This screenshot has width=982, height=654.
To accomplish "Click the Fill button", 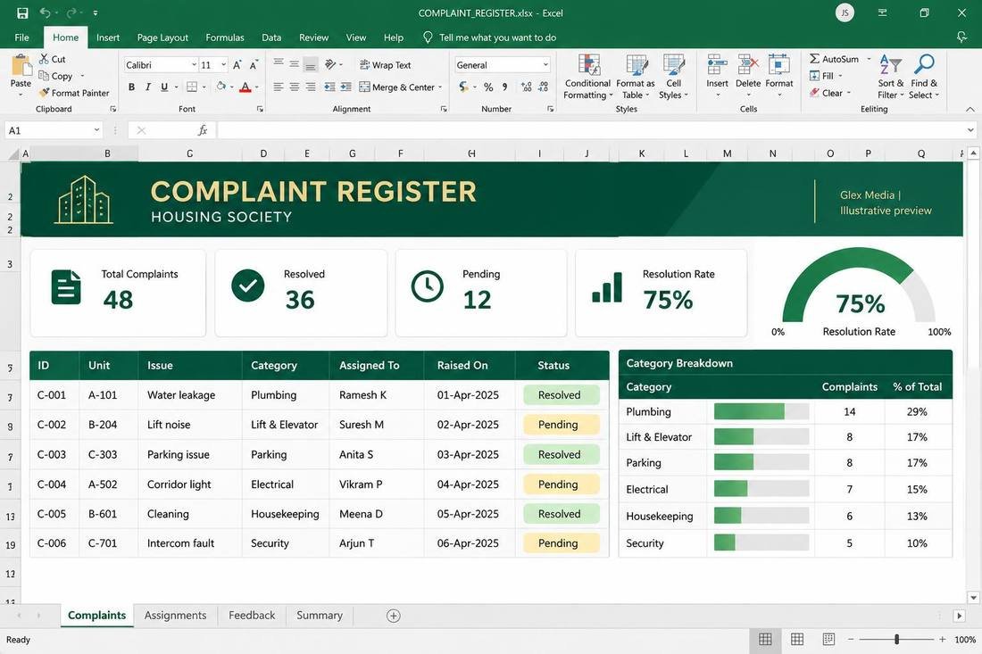I will click(821, 76).
